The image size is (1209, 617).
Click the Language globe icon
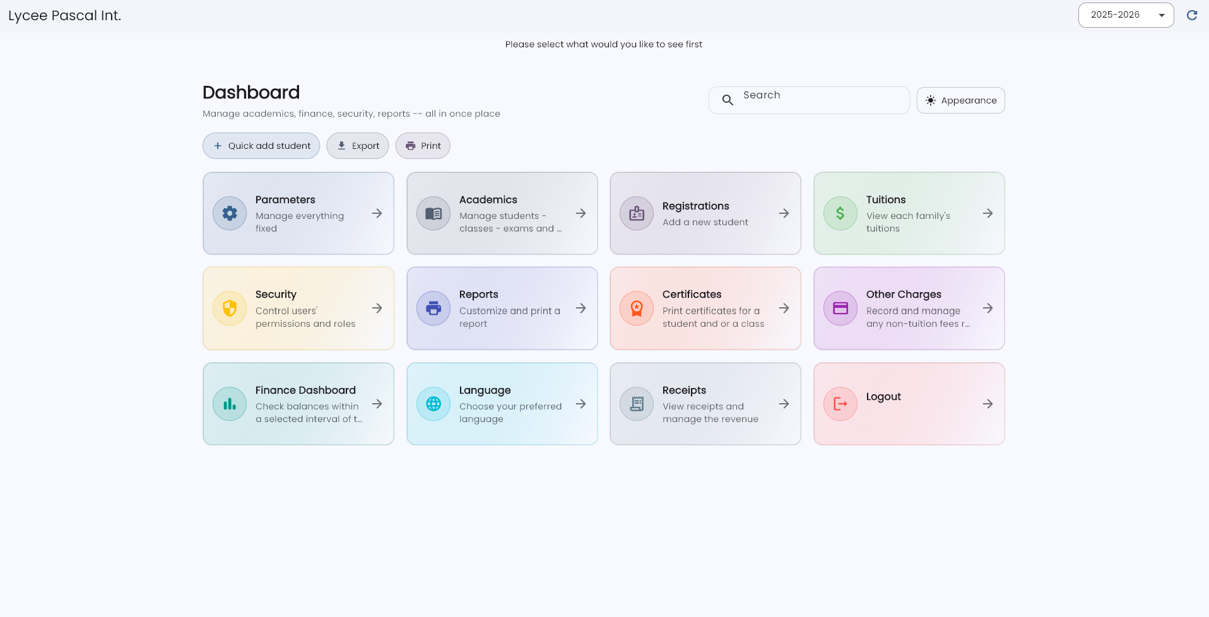(433, 404)
